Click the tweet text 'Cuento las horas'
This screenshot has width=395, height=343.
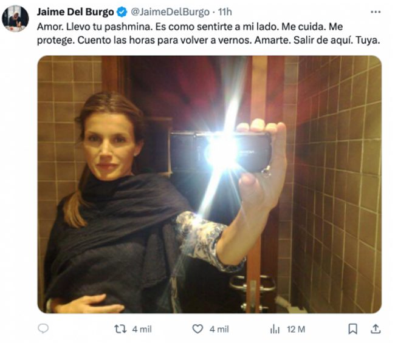tap(116, 40)
